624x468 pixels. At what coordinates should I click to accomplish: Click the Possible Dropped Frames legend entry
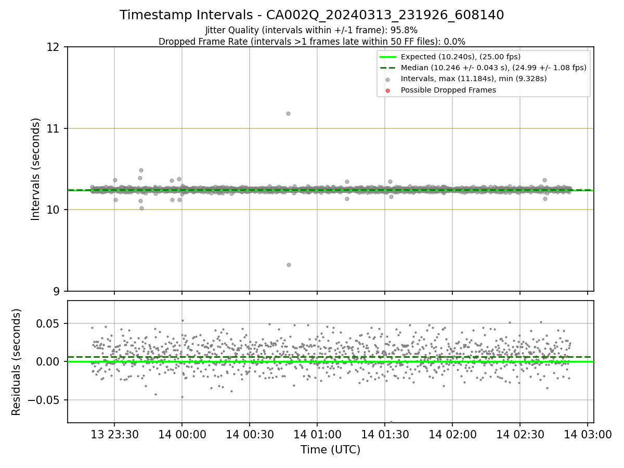pyautogui.click(x=448, y=90)
